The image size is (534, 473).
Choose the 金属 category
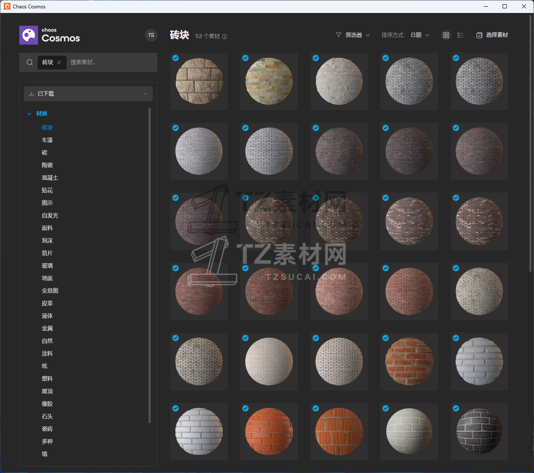(x=47, y=329)
